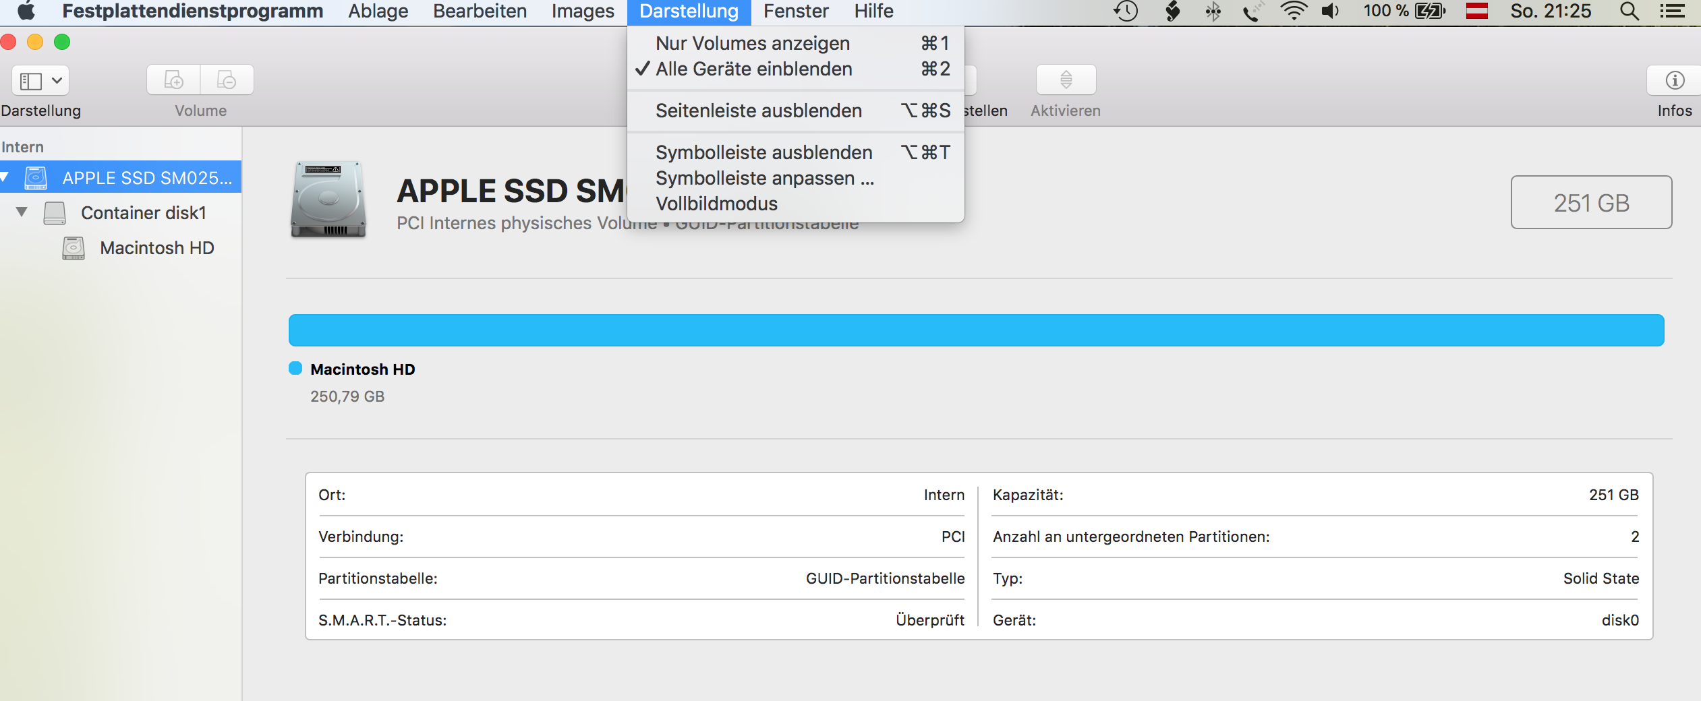Viewport: 1701px width, 701px height.
Task: Open Time Machine menu bar icon
Action: pos(1126,11)
